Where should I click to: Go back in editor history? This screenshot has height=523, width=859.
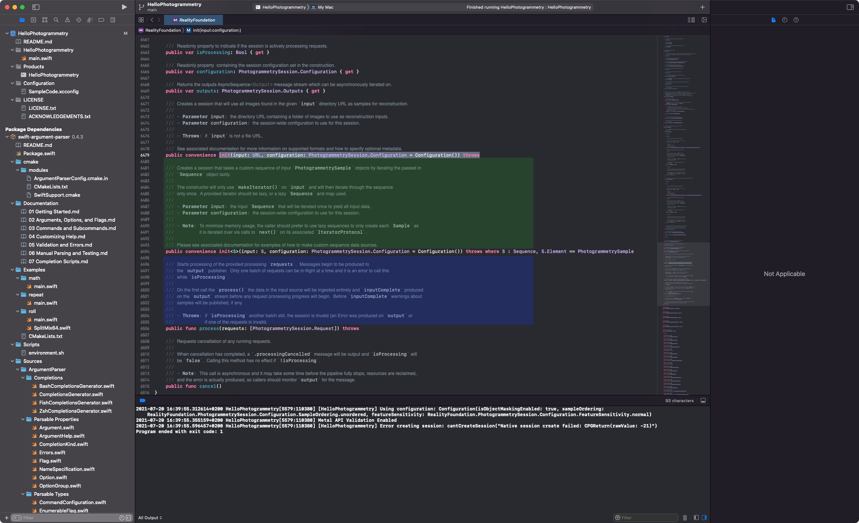(152, 20)
